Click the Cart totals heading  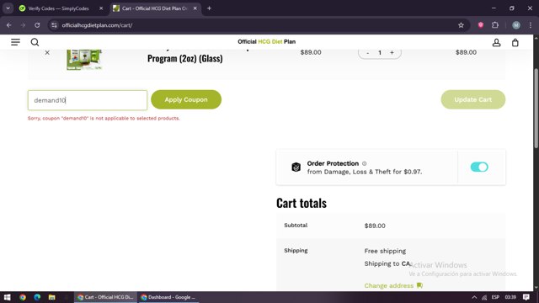[302, 203]
